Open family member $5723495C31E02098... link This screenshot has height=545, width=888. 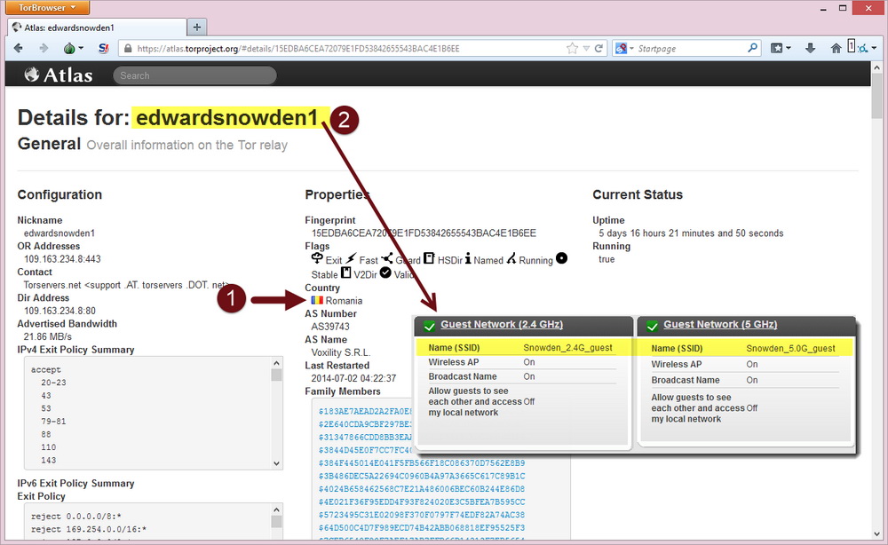click(x=422, y=515)
